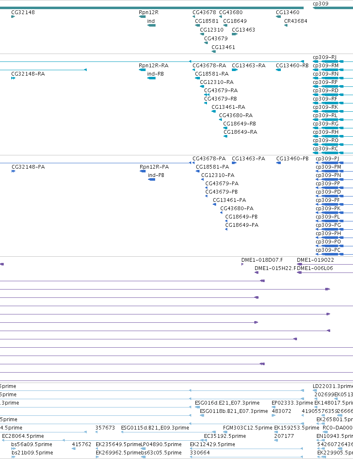This screenshot has height=459, width=353.
Task: Open transcript CG18581-RA
Action: tap(212, 74)
